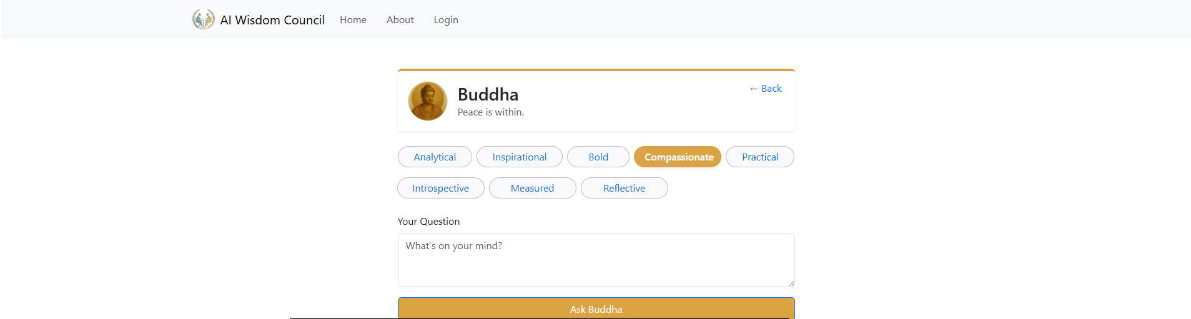
Task: Open the Home navigation link
Action: (353, 20)
